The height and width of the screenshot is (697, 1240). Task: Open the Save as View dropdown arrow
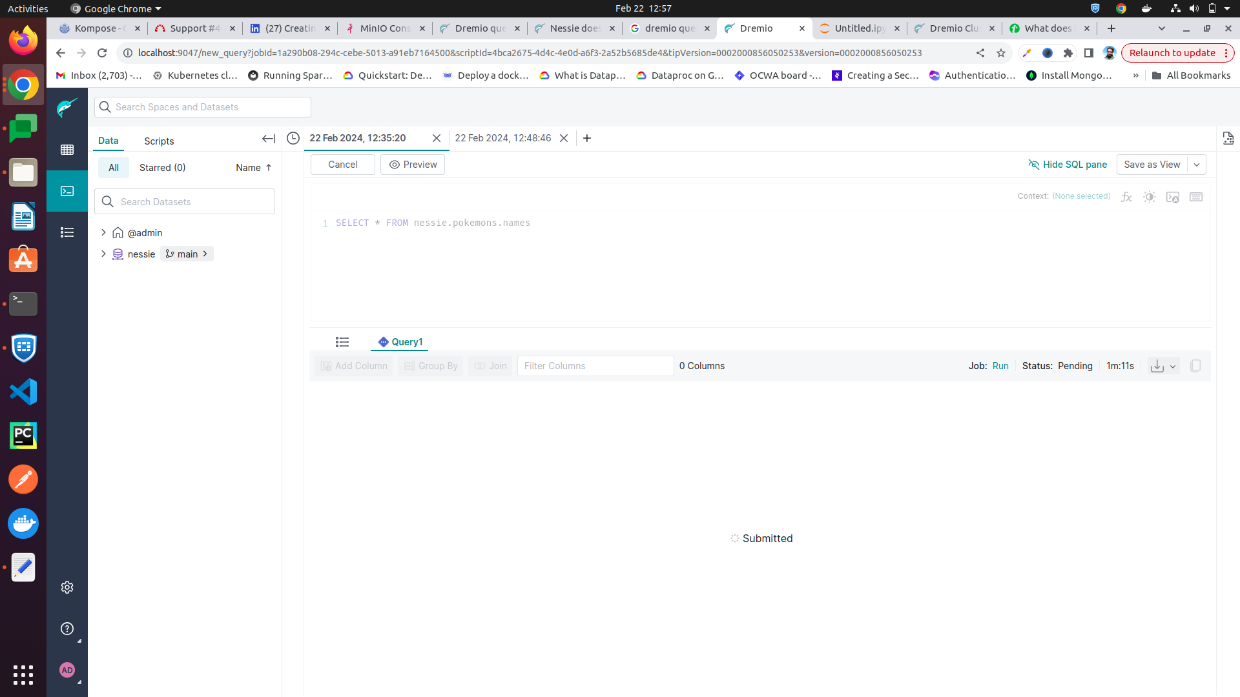click(1197, 165)
